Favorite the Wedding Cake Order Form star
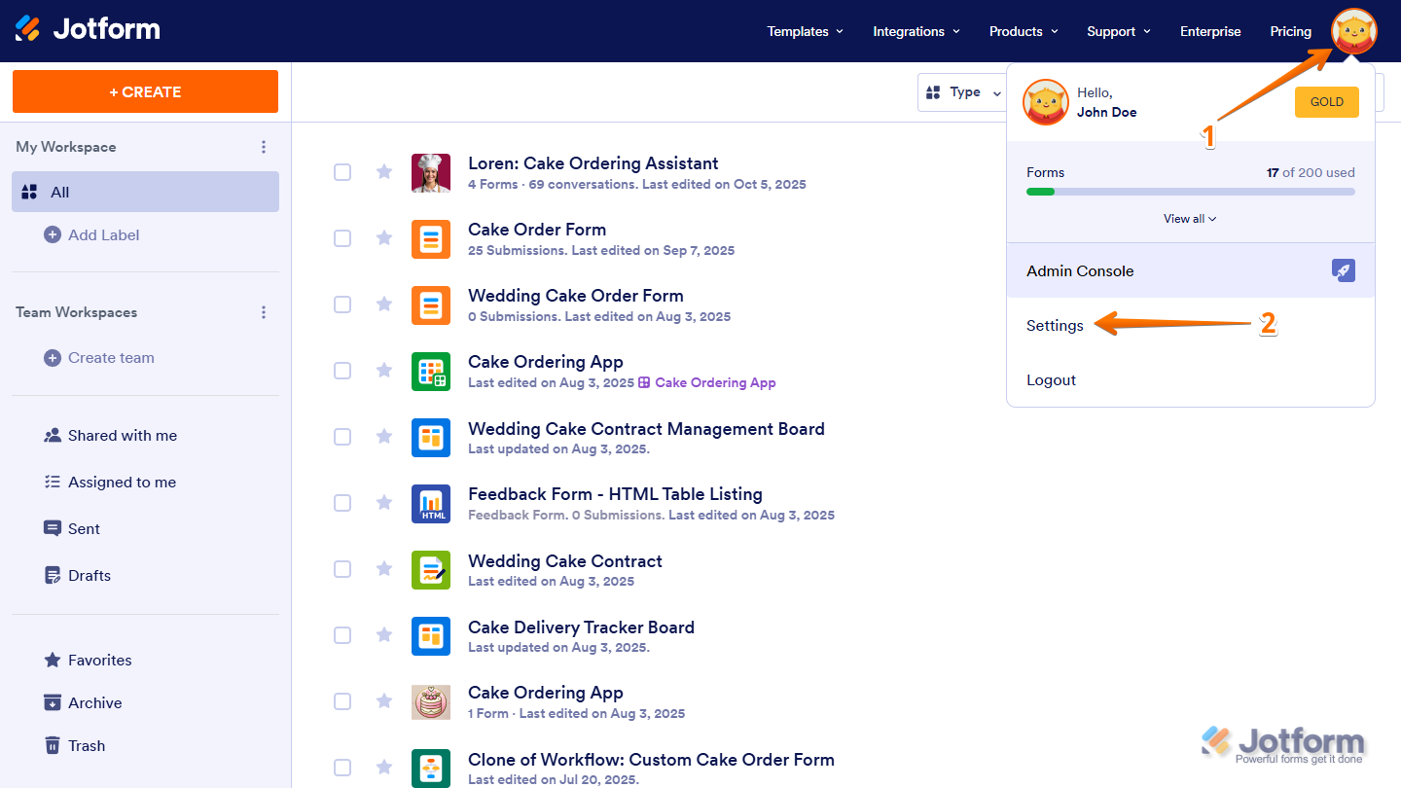The height and width of the screenshot is (788, 1401). click(384, 304)
